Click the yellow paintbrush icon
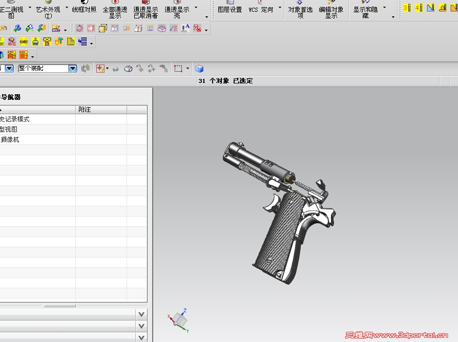 [35, 42]
